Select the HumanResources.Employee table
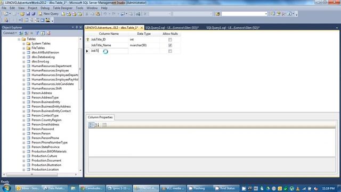The width and height of the screenshot is (341, 192). click(x=50, y=70)
